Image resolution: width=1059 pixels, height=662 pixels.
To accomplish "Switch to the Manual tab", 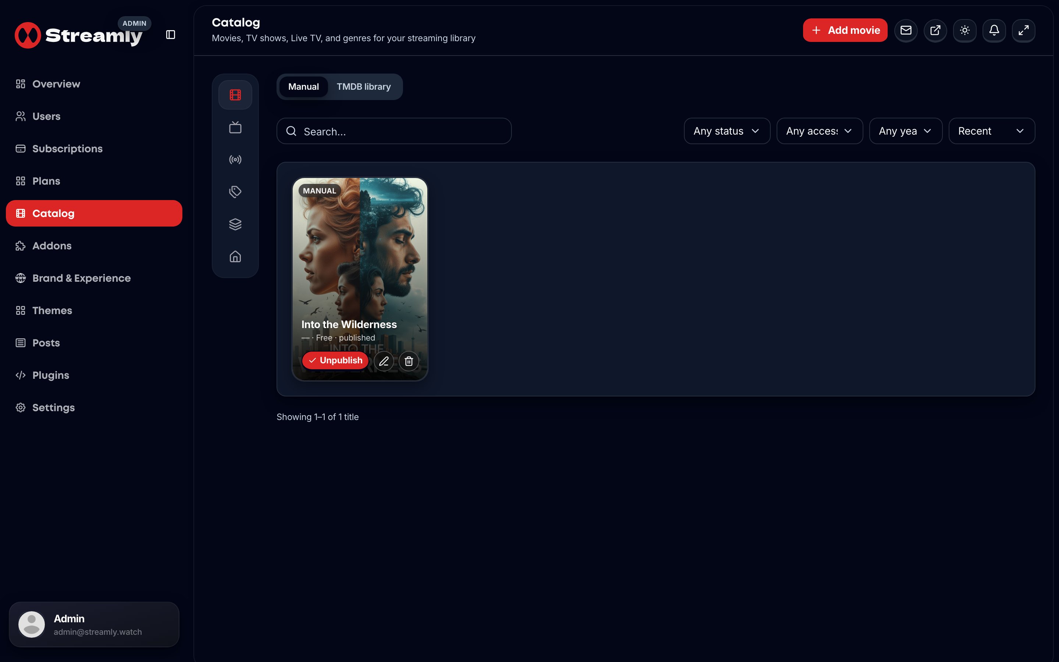I will click(303, 87).
